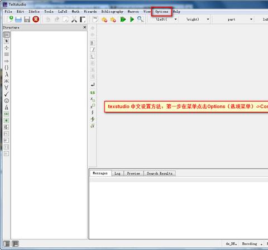Open operator symbols with division icon
Image resolution: width=268 pixels, height=250 pixels.
7,48
